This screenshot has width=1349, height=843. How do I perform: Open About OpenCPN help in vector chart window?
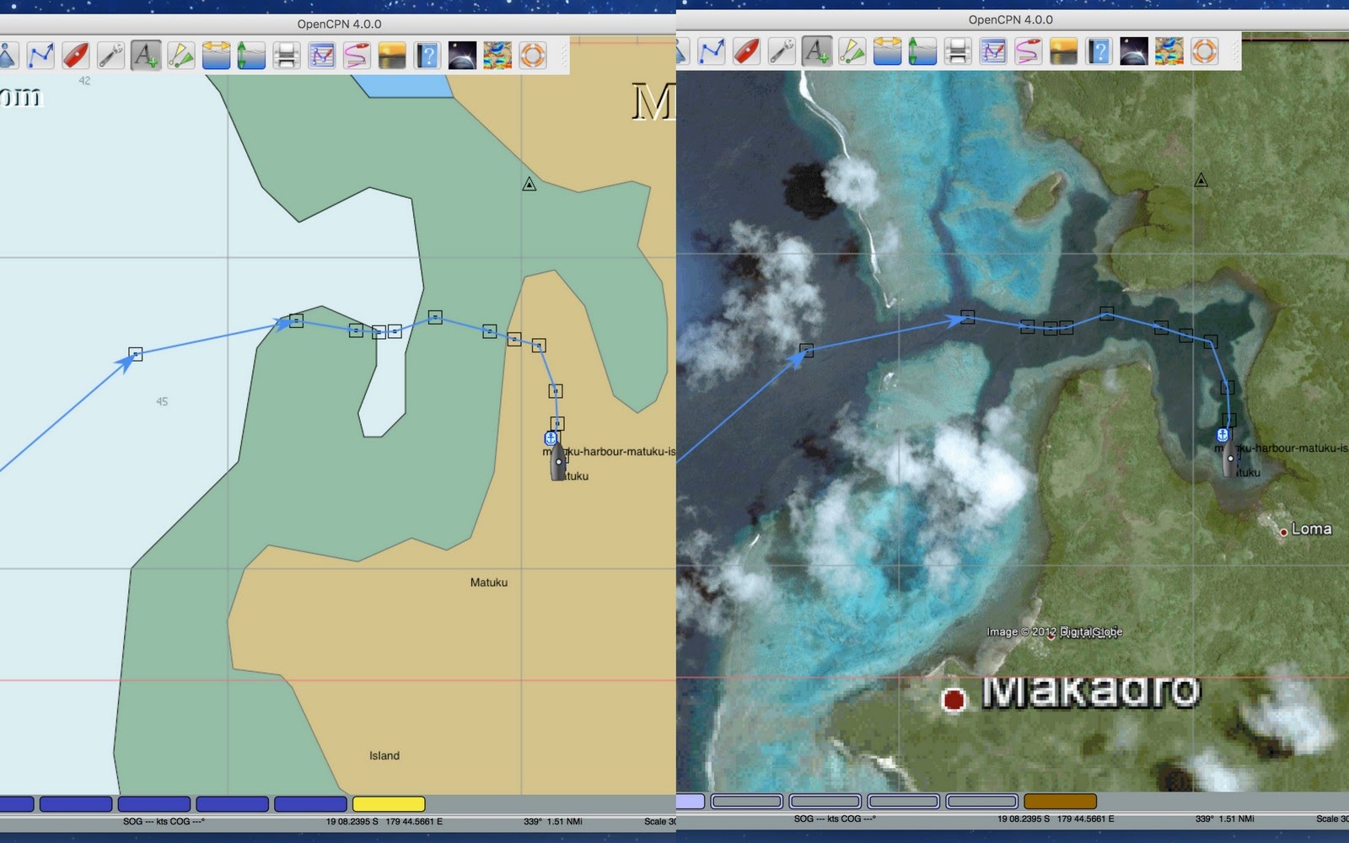[x=427, y=56]
